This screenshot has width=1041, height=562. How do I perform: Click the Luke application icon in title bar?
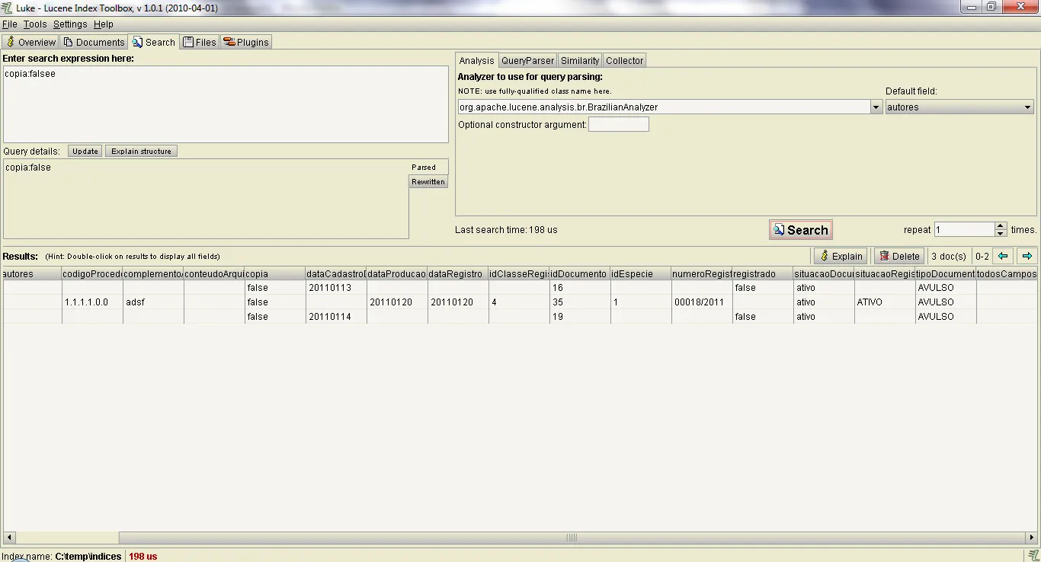8,8
